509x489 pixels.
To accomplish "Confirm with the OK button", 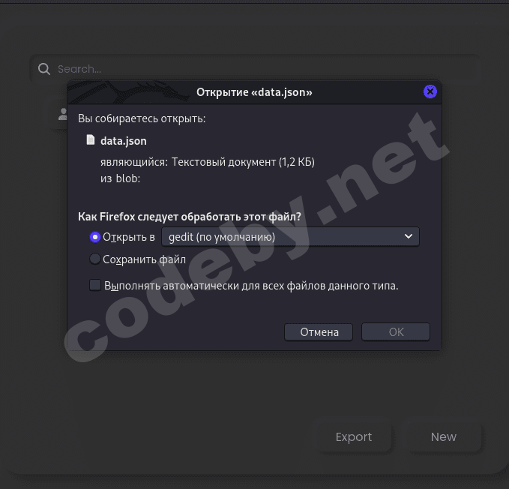I will click(396, 331).
